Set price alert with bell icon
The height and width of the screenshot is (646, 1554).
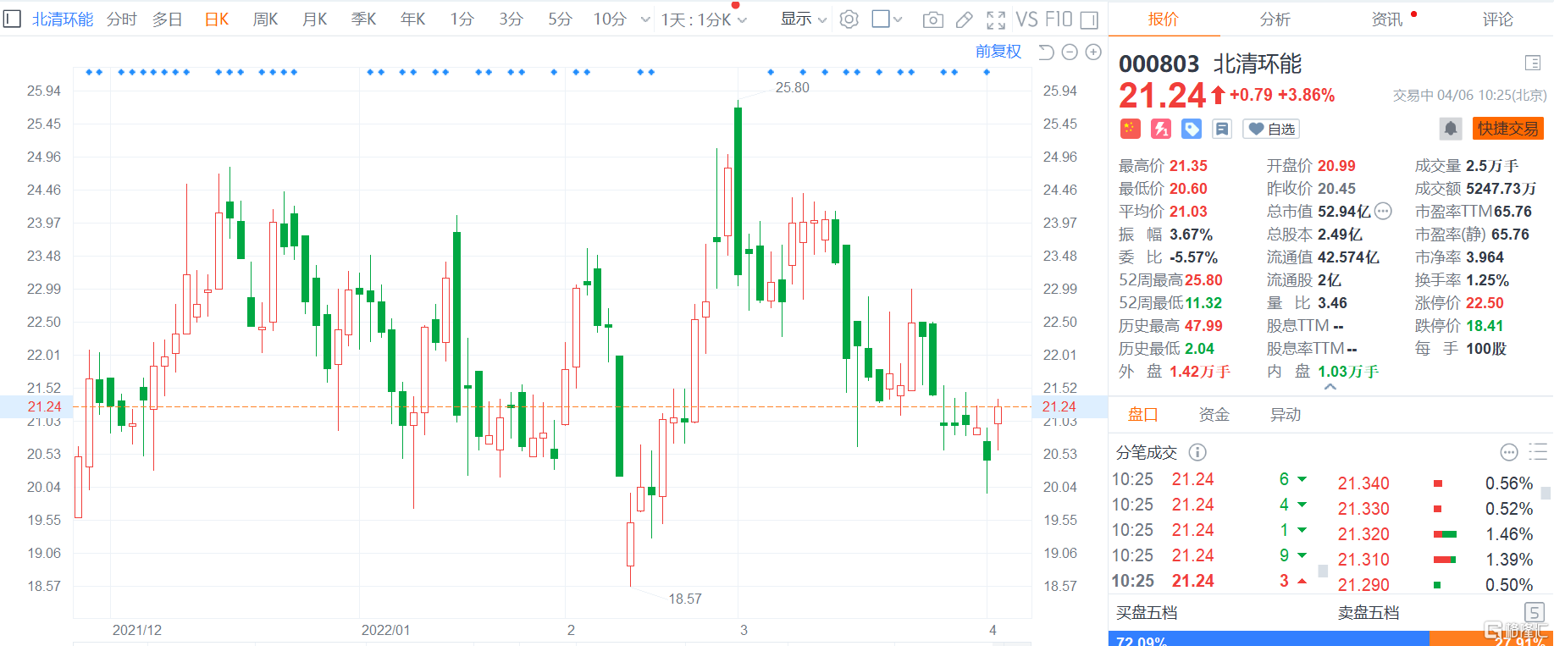[x=1450, y=129]
